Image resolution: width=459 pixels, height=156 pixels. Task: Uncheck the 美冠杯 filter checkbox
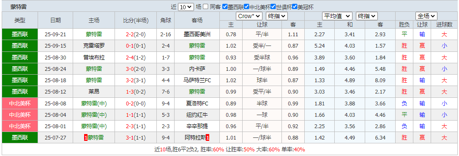[295, 7]
